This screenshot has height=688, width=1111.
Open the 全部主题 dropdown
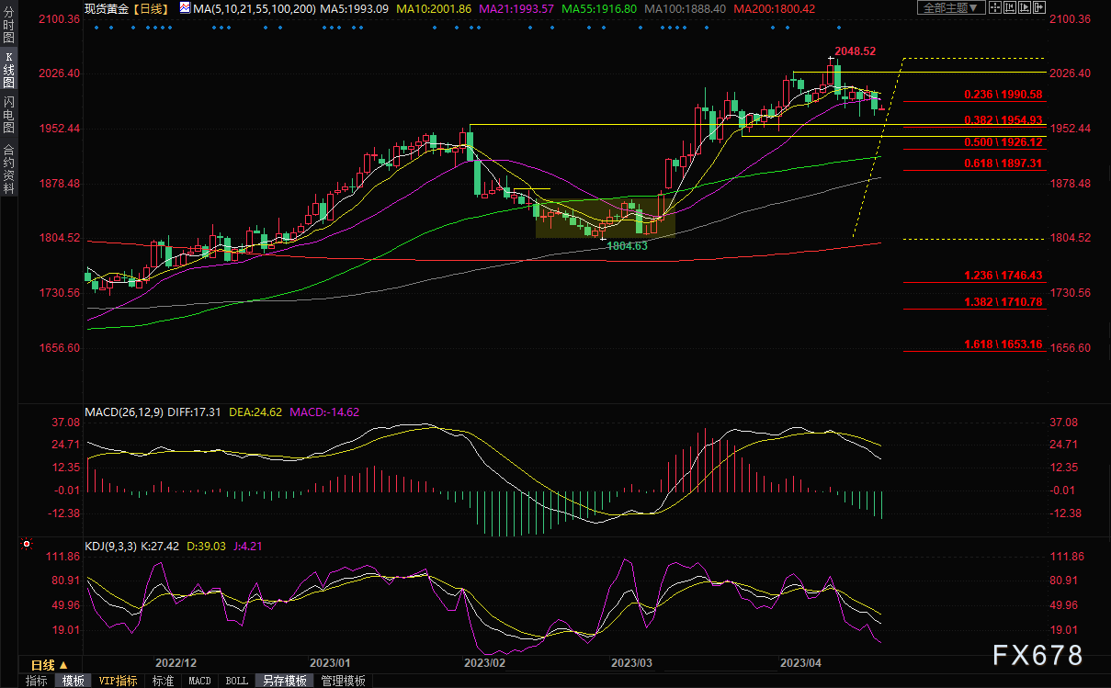pos(950,7)
